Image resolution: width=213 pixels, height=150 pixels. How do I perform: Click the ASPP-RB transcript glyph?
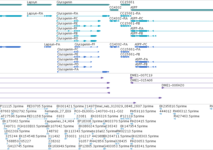143,36
